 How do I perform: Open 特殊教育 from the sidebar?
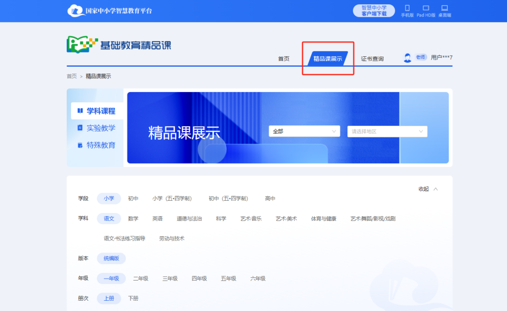96,145
